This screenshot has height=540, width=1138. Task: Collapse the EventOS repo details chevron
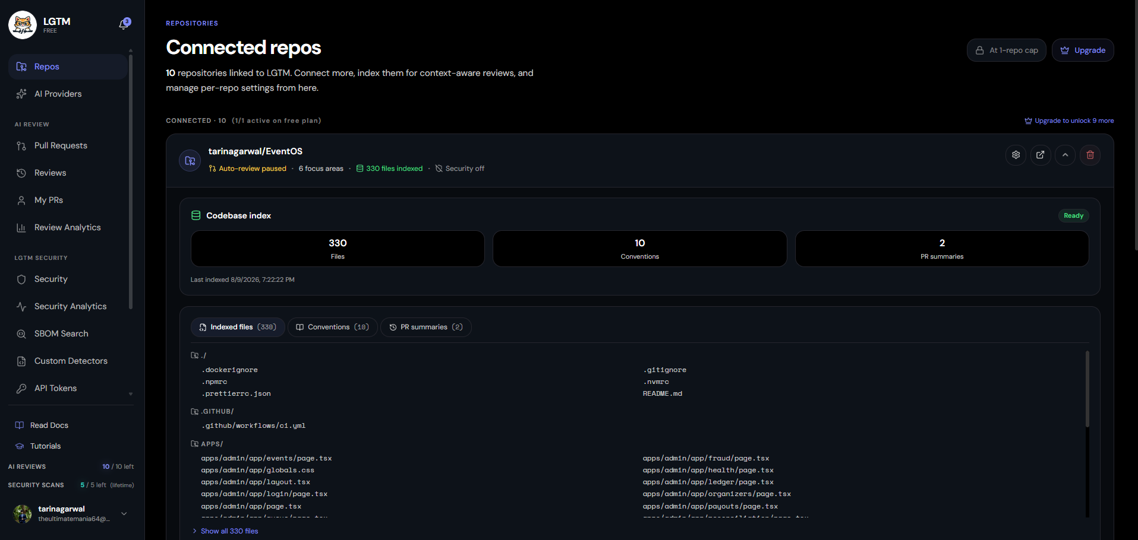pos(1065,155)
